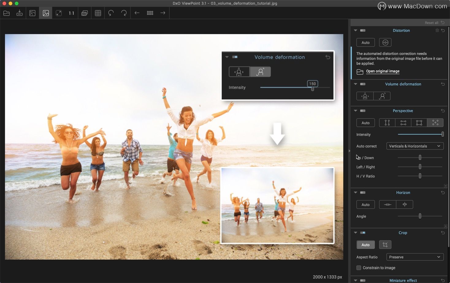Rotate image left with counterclockwise arrow
Image resolution: width=450 pixels, height=283 pixels.
tap(111, 13)
